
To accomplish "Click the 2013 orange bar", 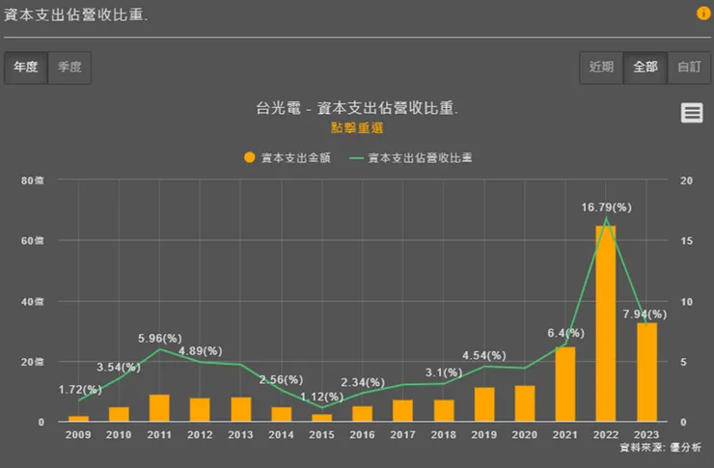I will (x=241, y=409).
